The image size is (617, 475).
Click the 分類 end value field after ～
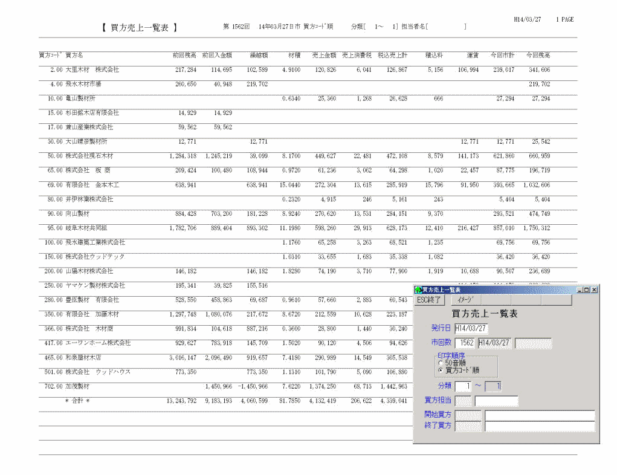point(493,386)
